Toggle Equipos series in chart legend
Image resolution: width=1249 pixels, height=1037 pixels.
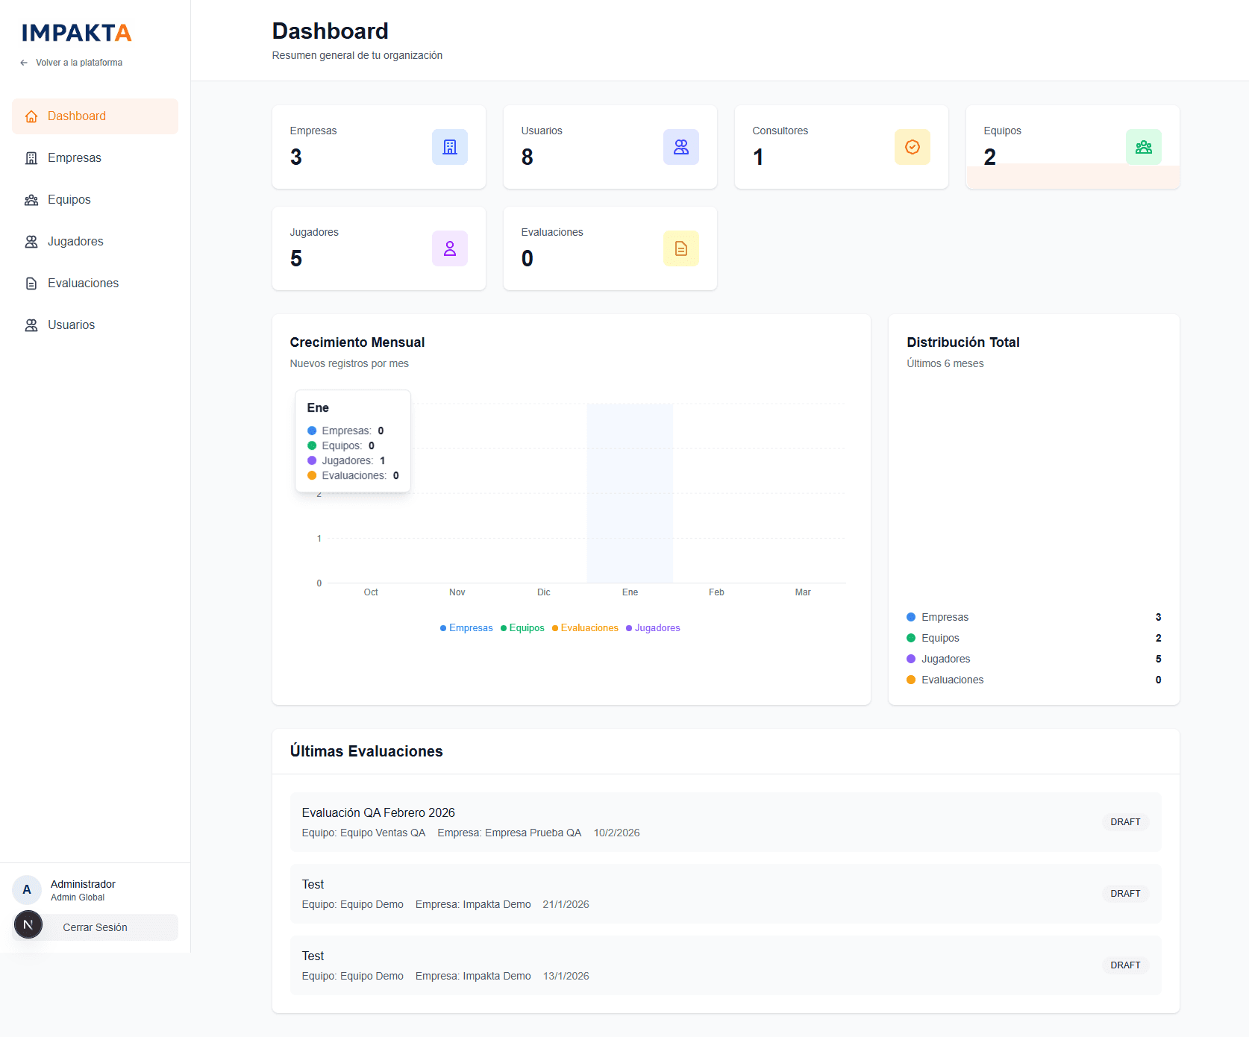point(522,628)
